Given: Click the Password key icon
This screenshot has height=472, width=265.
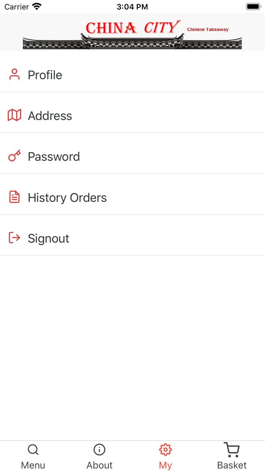Looking at the screenshot, I should pos(14,156).
